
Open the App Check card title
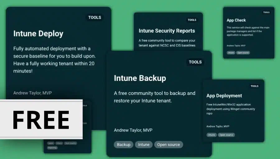(236, 20)
